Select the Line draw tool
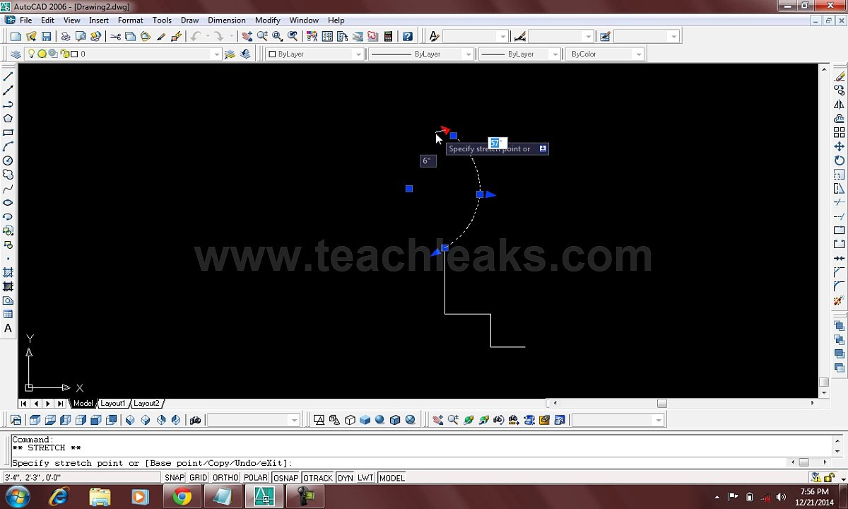The image size is (848, 509). click(8, 76)
